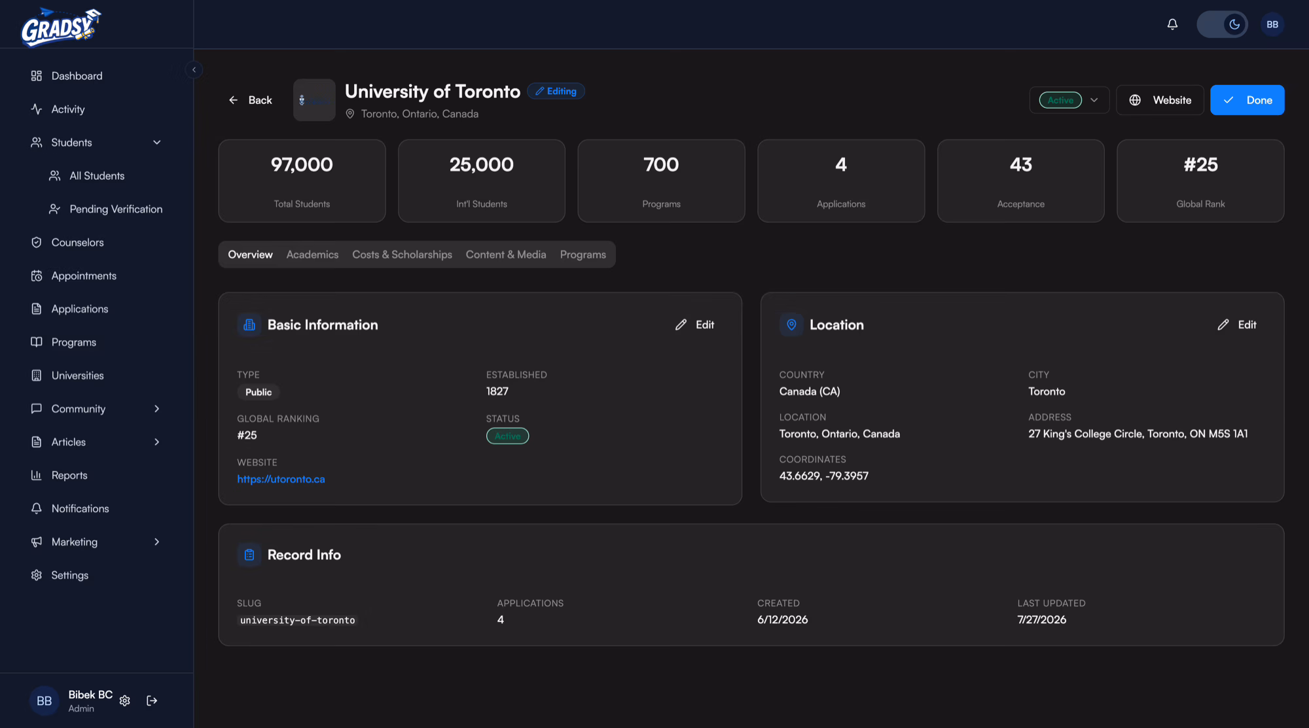Viewport: 1309px width, 728px height.
Task: Switch to Academics tab
Action: (x=312, y=254)
